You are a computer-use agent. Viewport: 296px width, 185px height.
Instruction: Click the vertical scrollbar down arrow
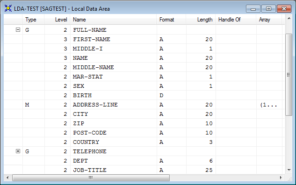click(x=289, y=170)
